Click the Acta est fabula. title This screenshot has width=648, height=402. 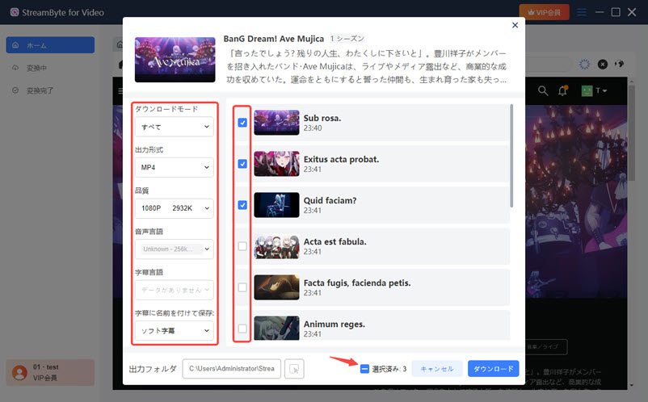335,242
